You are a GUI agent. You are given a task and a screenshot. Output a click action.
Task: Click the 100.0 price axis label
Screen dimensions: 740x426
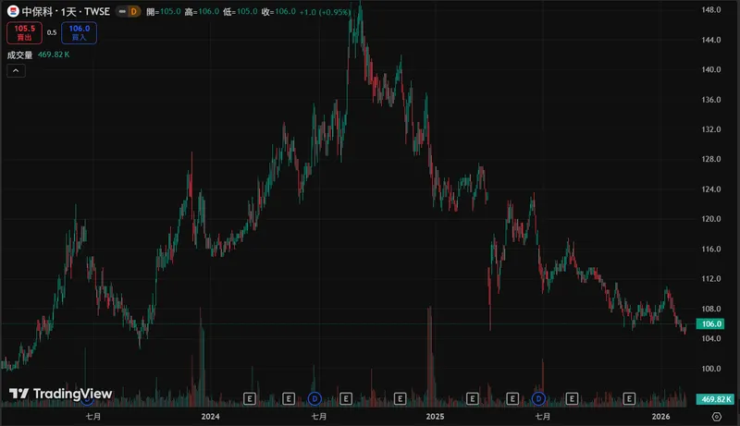click(711, 369)
